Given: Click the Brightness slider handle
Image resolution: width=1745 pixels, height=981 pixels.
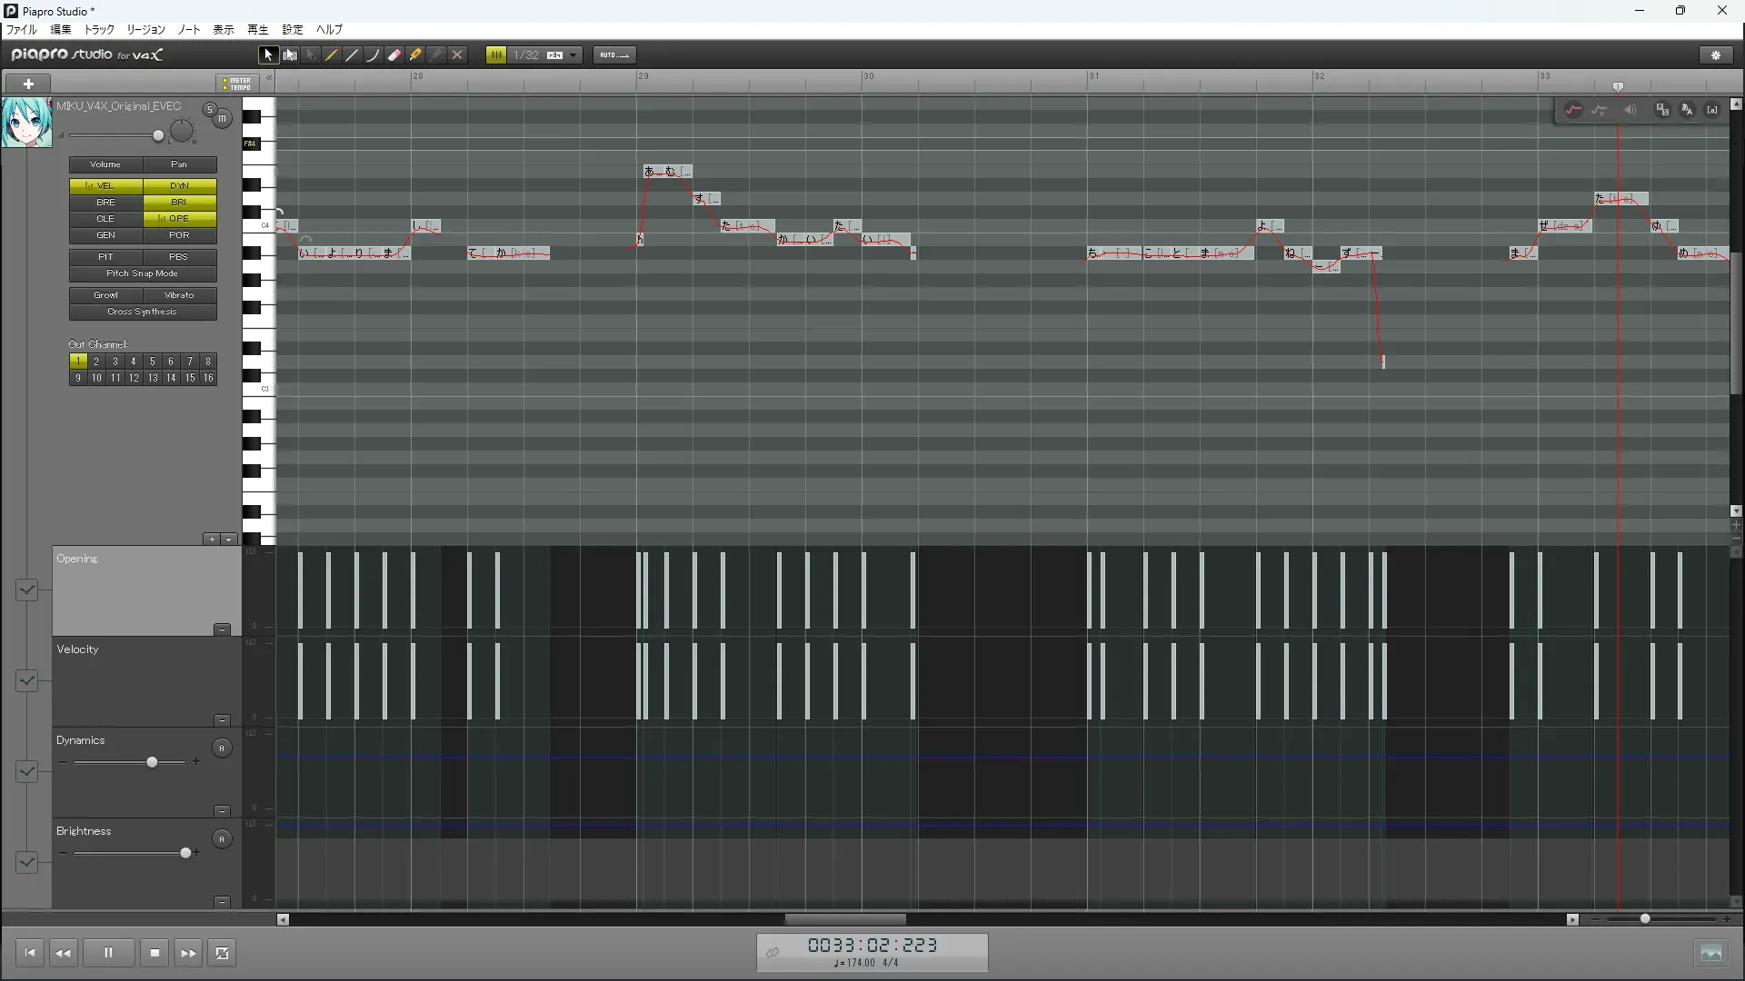Looking at the screenshot, I should coord(185,853).
